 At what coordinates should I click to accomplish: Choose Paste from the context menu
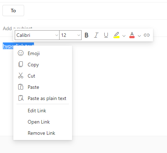point(43,87)
